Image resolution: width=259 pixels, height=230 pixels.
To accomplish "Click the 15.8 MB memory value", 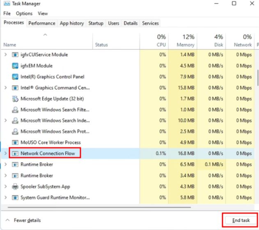I will point(186,88).
